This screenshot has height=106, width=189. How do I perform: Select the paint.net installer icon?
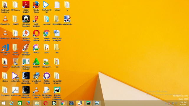pyautogui.click(x=67, y=20)
